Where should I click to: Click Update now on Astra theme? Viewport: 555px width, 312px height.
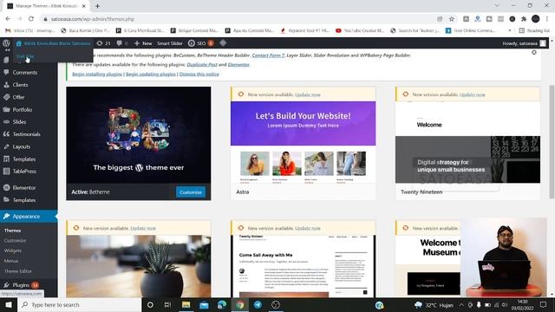tap(308, 94)
